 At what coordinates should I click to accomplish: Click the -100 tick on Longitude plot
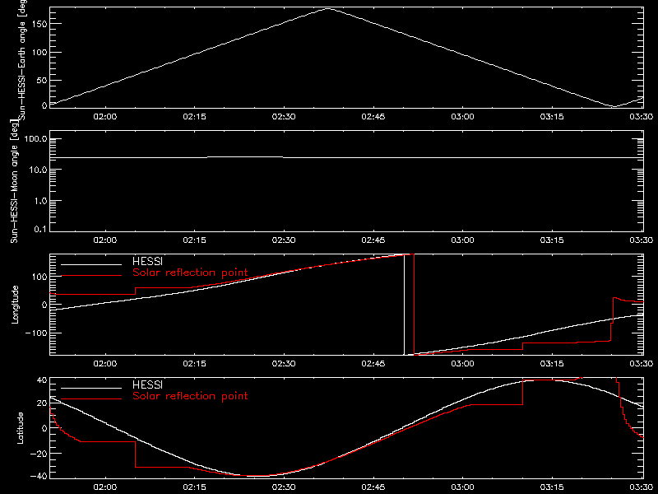click(x=37, y=333)
